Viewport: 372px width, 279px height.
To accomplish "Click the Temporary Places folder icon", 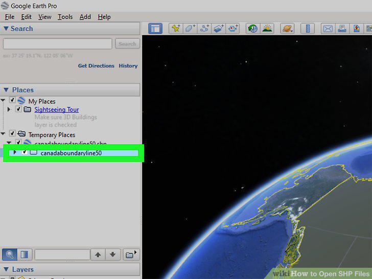I will (x=21, y=134).
